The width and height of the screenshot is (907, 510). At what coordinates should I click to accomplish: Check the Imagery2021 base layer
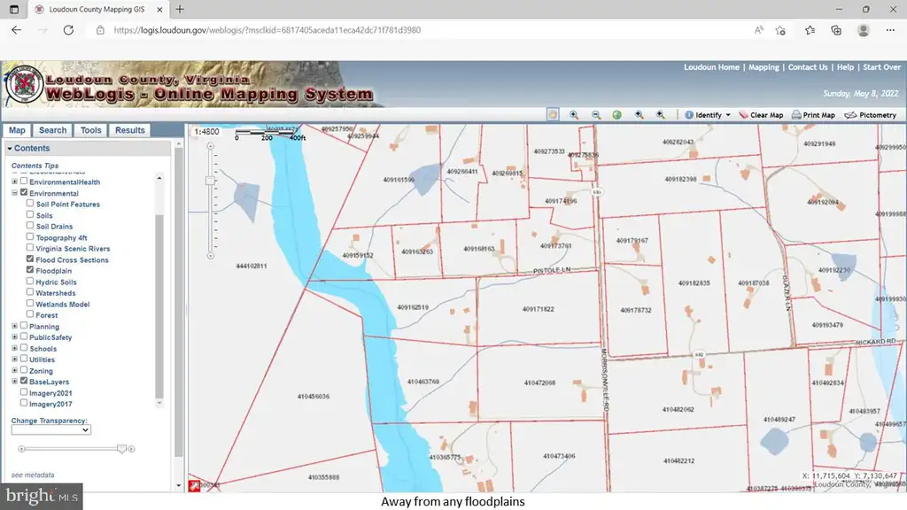pos(24,392)
